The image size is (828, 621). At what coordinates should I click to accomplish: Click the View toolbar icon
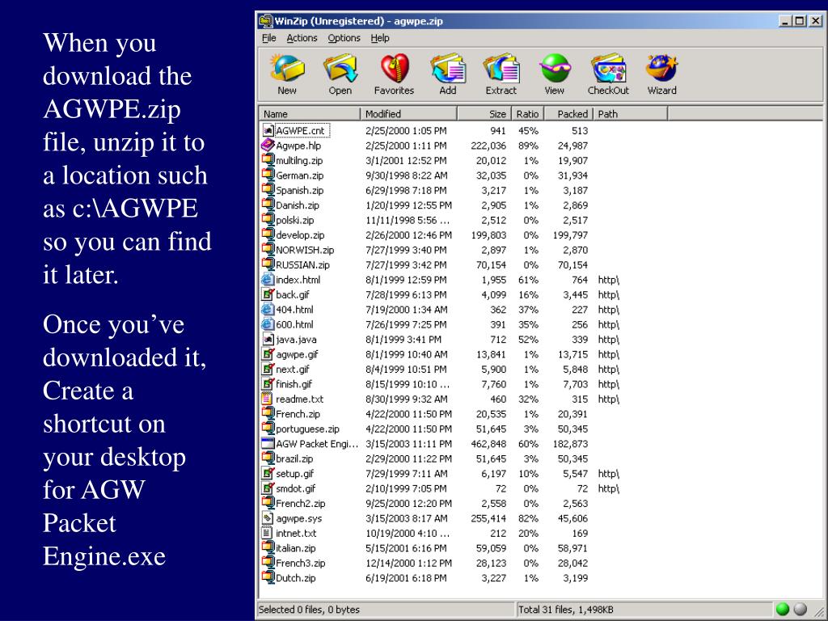tap(555, 69)
